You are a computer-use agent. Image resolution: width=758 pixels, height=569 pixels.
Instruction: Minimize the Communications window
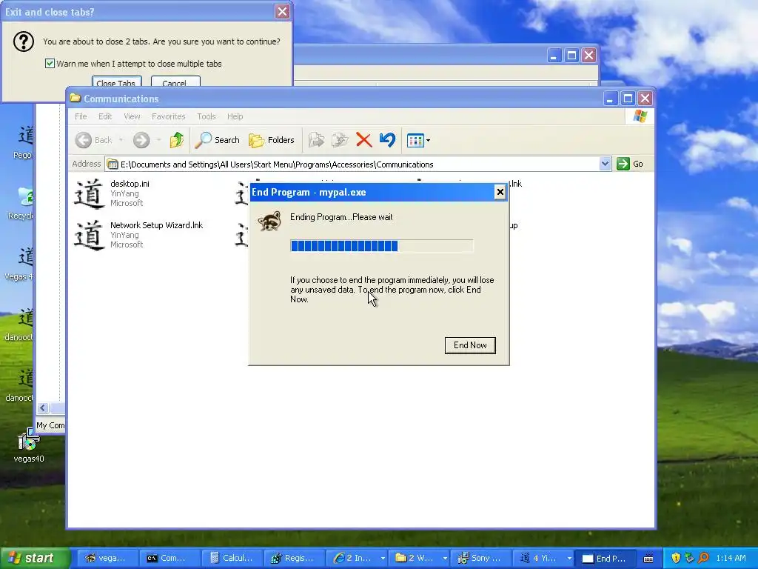pyautogui.click(x=610, y=99)
